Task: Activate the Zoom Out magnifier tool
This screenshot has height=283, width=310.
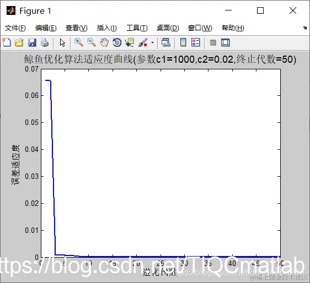Action: tap(92, 42)
